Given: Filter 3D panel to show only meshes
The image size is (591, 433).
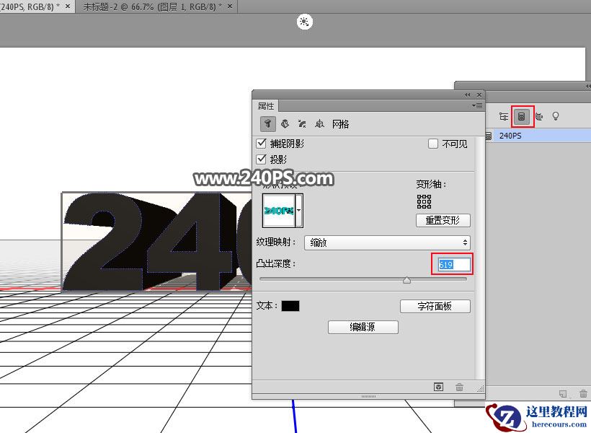Looking at the screenshot, I should pyautogui.click(x=522, y=115).
